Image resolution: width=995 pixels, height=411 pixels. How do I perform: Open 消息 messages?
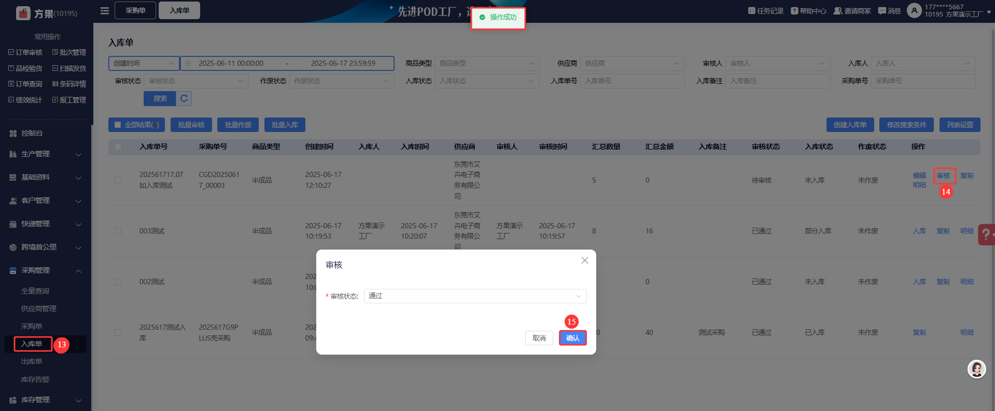tap(889, 11)
